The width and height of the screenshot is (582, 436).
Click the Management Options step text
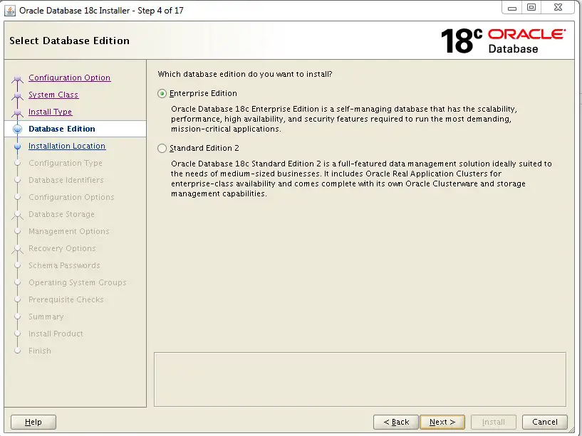click(x=69, y=231)
